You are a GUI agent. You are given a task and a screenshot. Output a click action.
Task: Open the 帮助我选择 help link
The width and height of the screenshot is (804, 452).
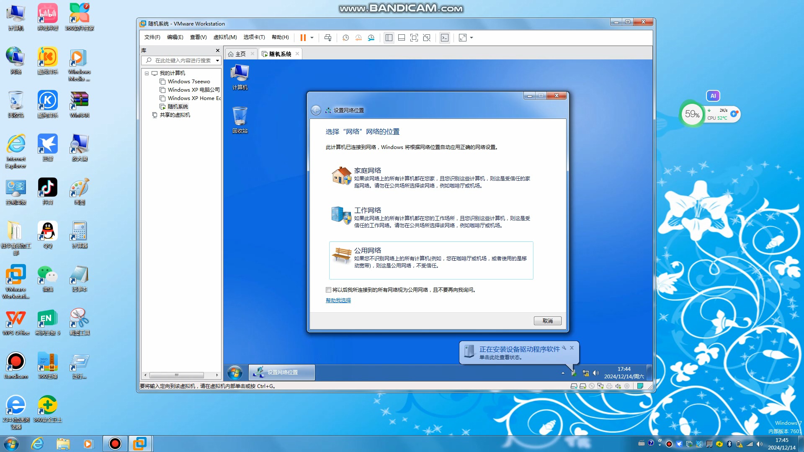pos(338,300)
